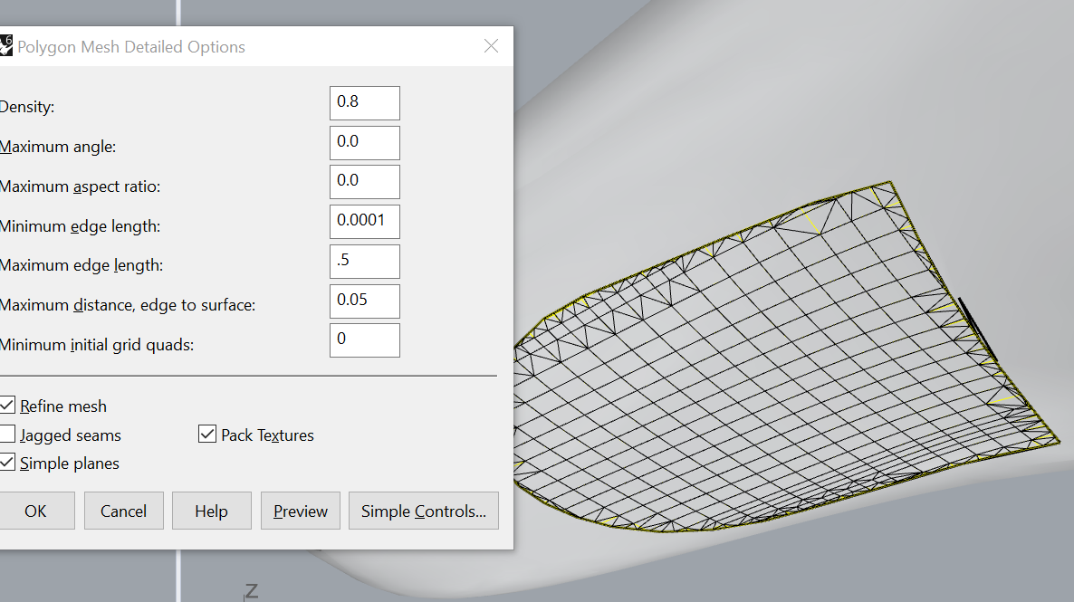Open Help for mesh options
Screen dimensions: 1074x602
211,510
